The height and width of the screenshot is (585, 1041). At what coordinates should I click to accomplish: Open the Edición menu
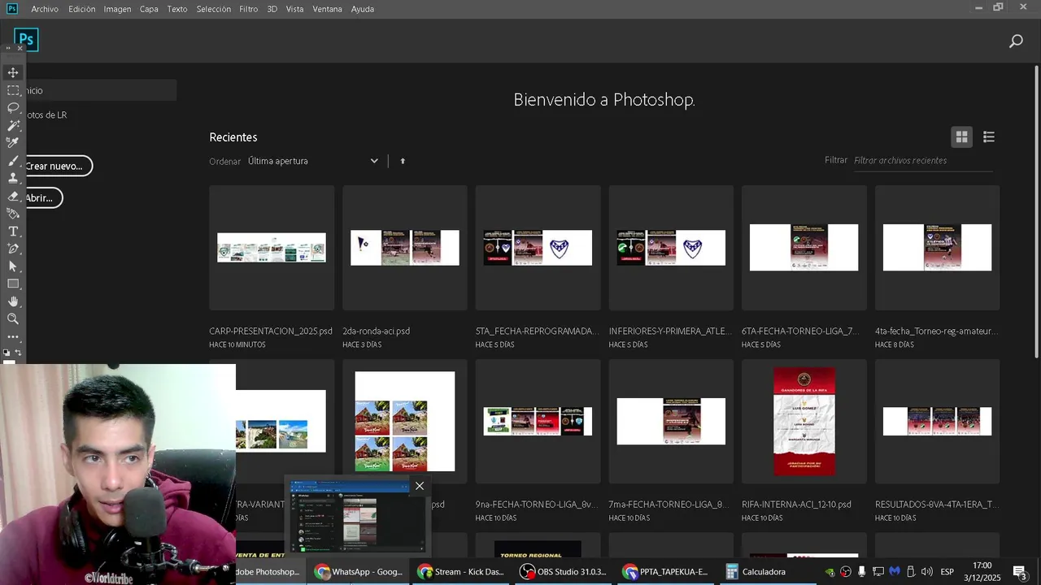pyautogui.click(x=81, y=9)
